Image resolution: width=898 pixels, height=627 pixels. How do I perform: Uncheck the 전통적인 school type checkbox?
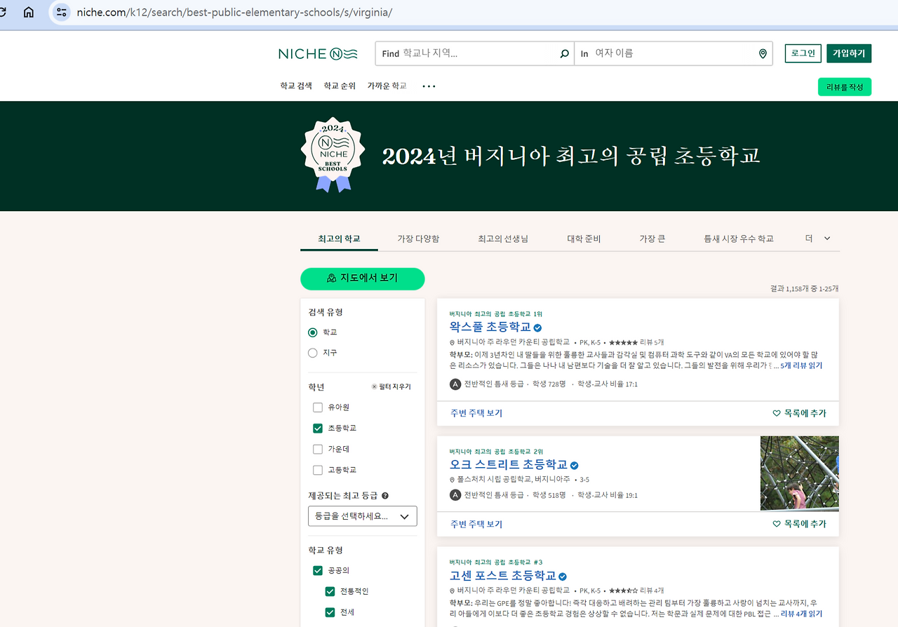pos(330,592)
